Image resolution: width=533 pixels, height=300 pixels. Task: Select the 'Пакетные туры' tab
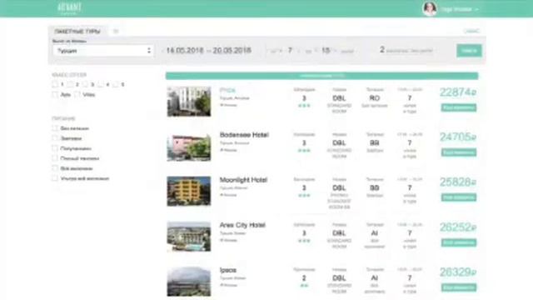[77, 32]
